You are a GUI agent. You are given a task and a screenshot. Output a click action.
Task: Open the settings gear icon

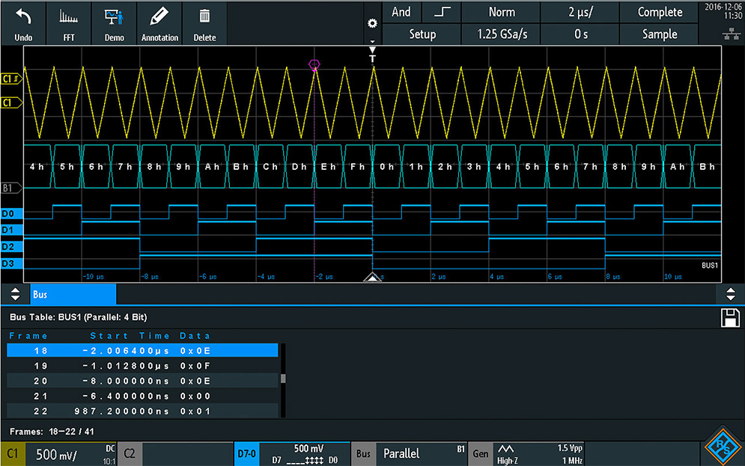click(x=371, y=24)
